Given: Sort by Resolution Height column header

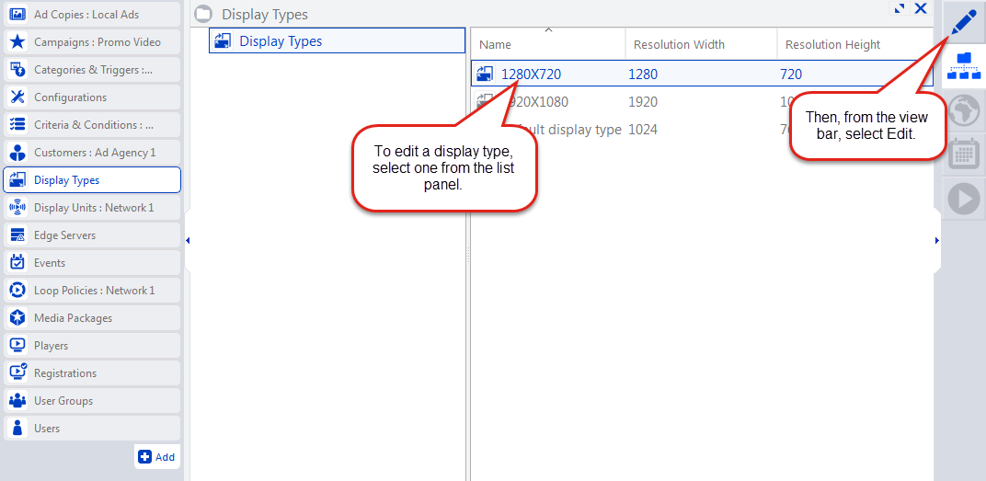Looking at the screenshot, I should 832,45.
